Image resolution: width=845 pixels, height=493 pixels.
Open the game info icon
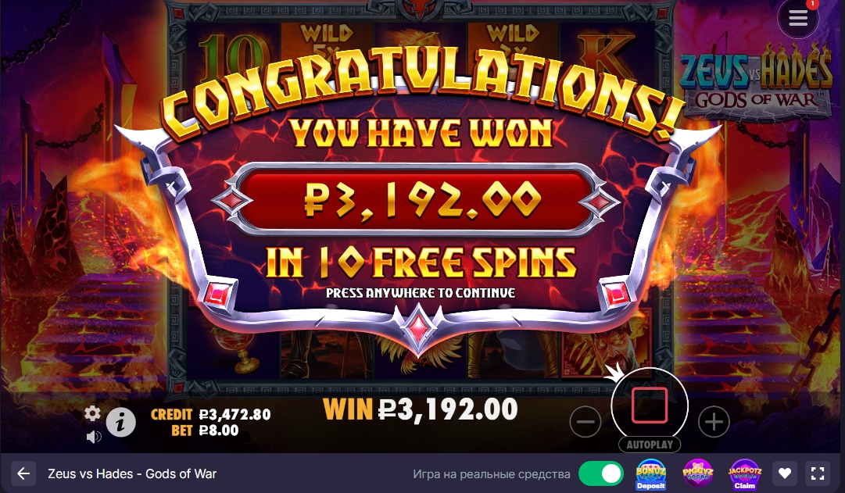pos(120,422)
